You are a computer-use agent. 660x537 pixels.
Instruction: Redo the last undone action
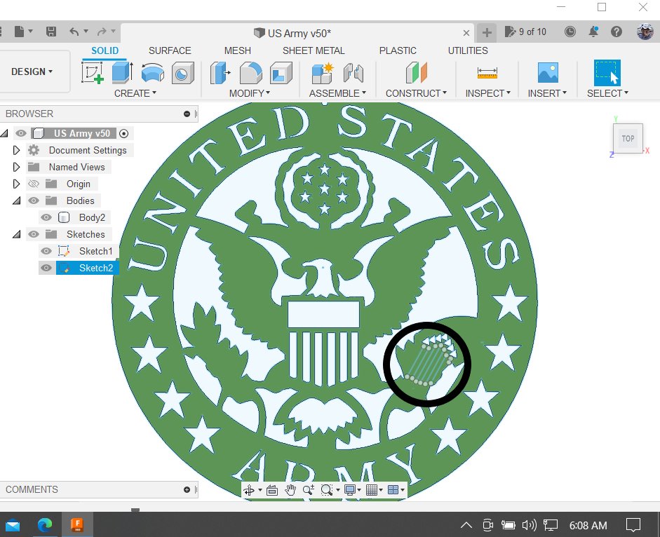[x=102, y=32]
